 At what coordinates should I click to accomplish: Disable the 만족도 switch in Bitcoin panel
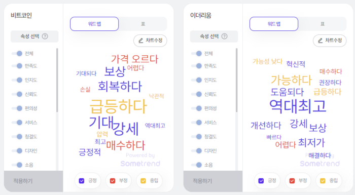click(17, 66)
